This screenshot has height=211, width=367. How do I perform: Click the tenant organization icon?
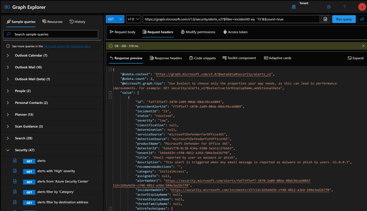pos(294,7)
